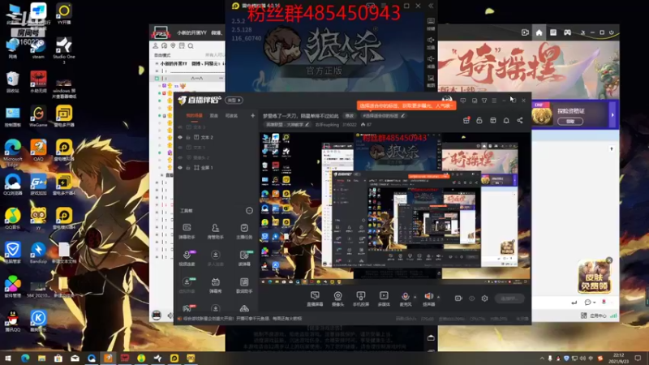Show the hidden 文本 3 source
The height and width of the screenshot is (365, 649).
coord(180,127)
